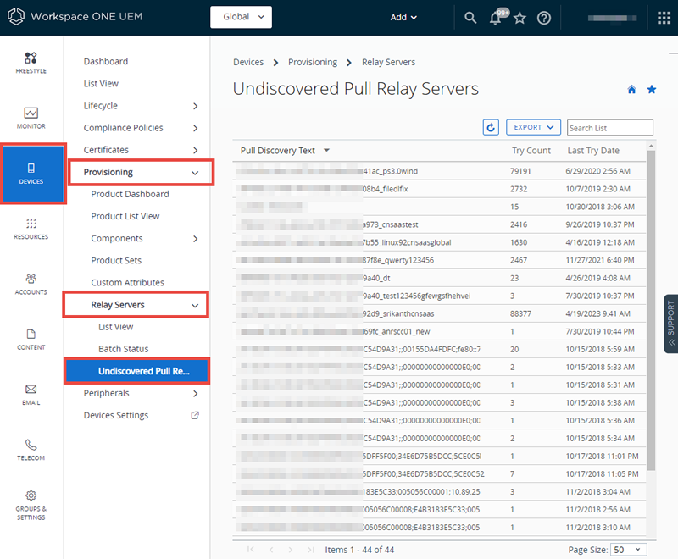
Task: Expand the Certificates submenu
Action: [x=196, y=150]
